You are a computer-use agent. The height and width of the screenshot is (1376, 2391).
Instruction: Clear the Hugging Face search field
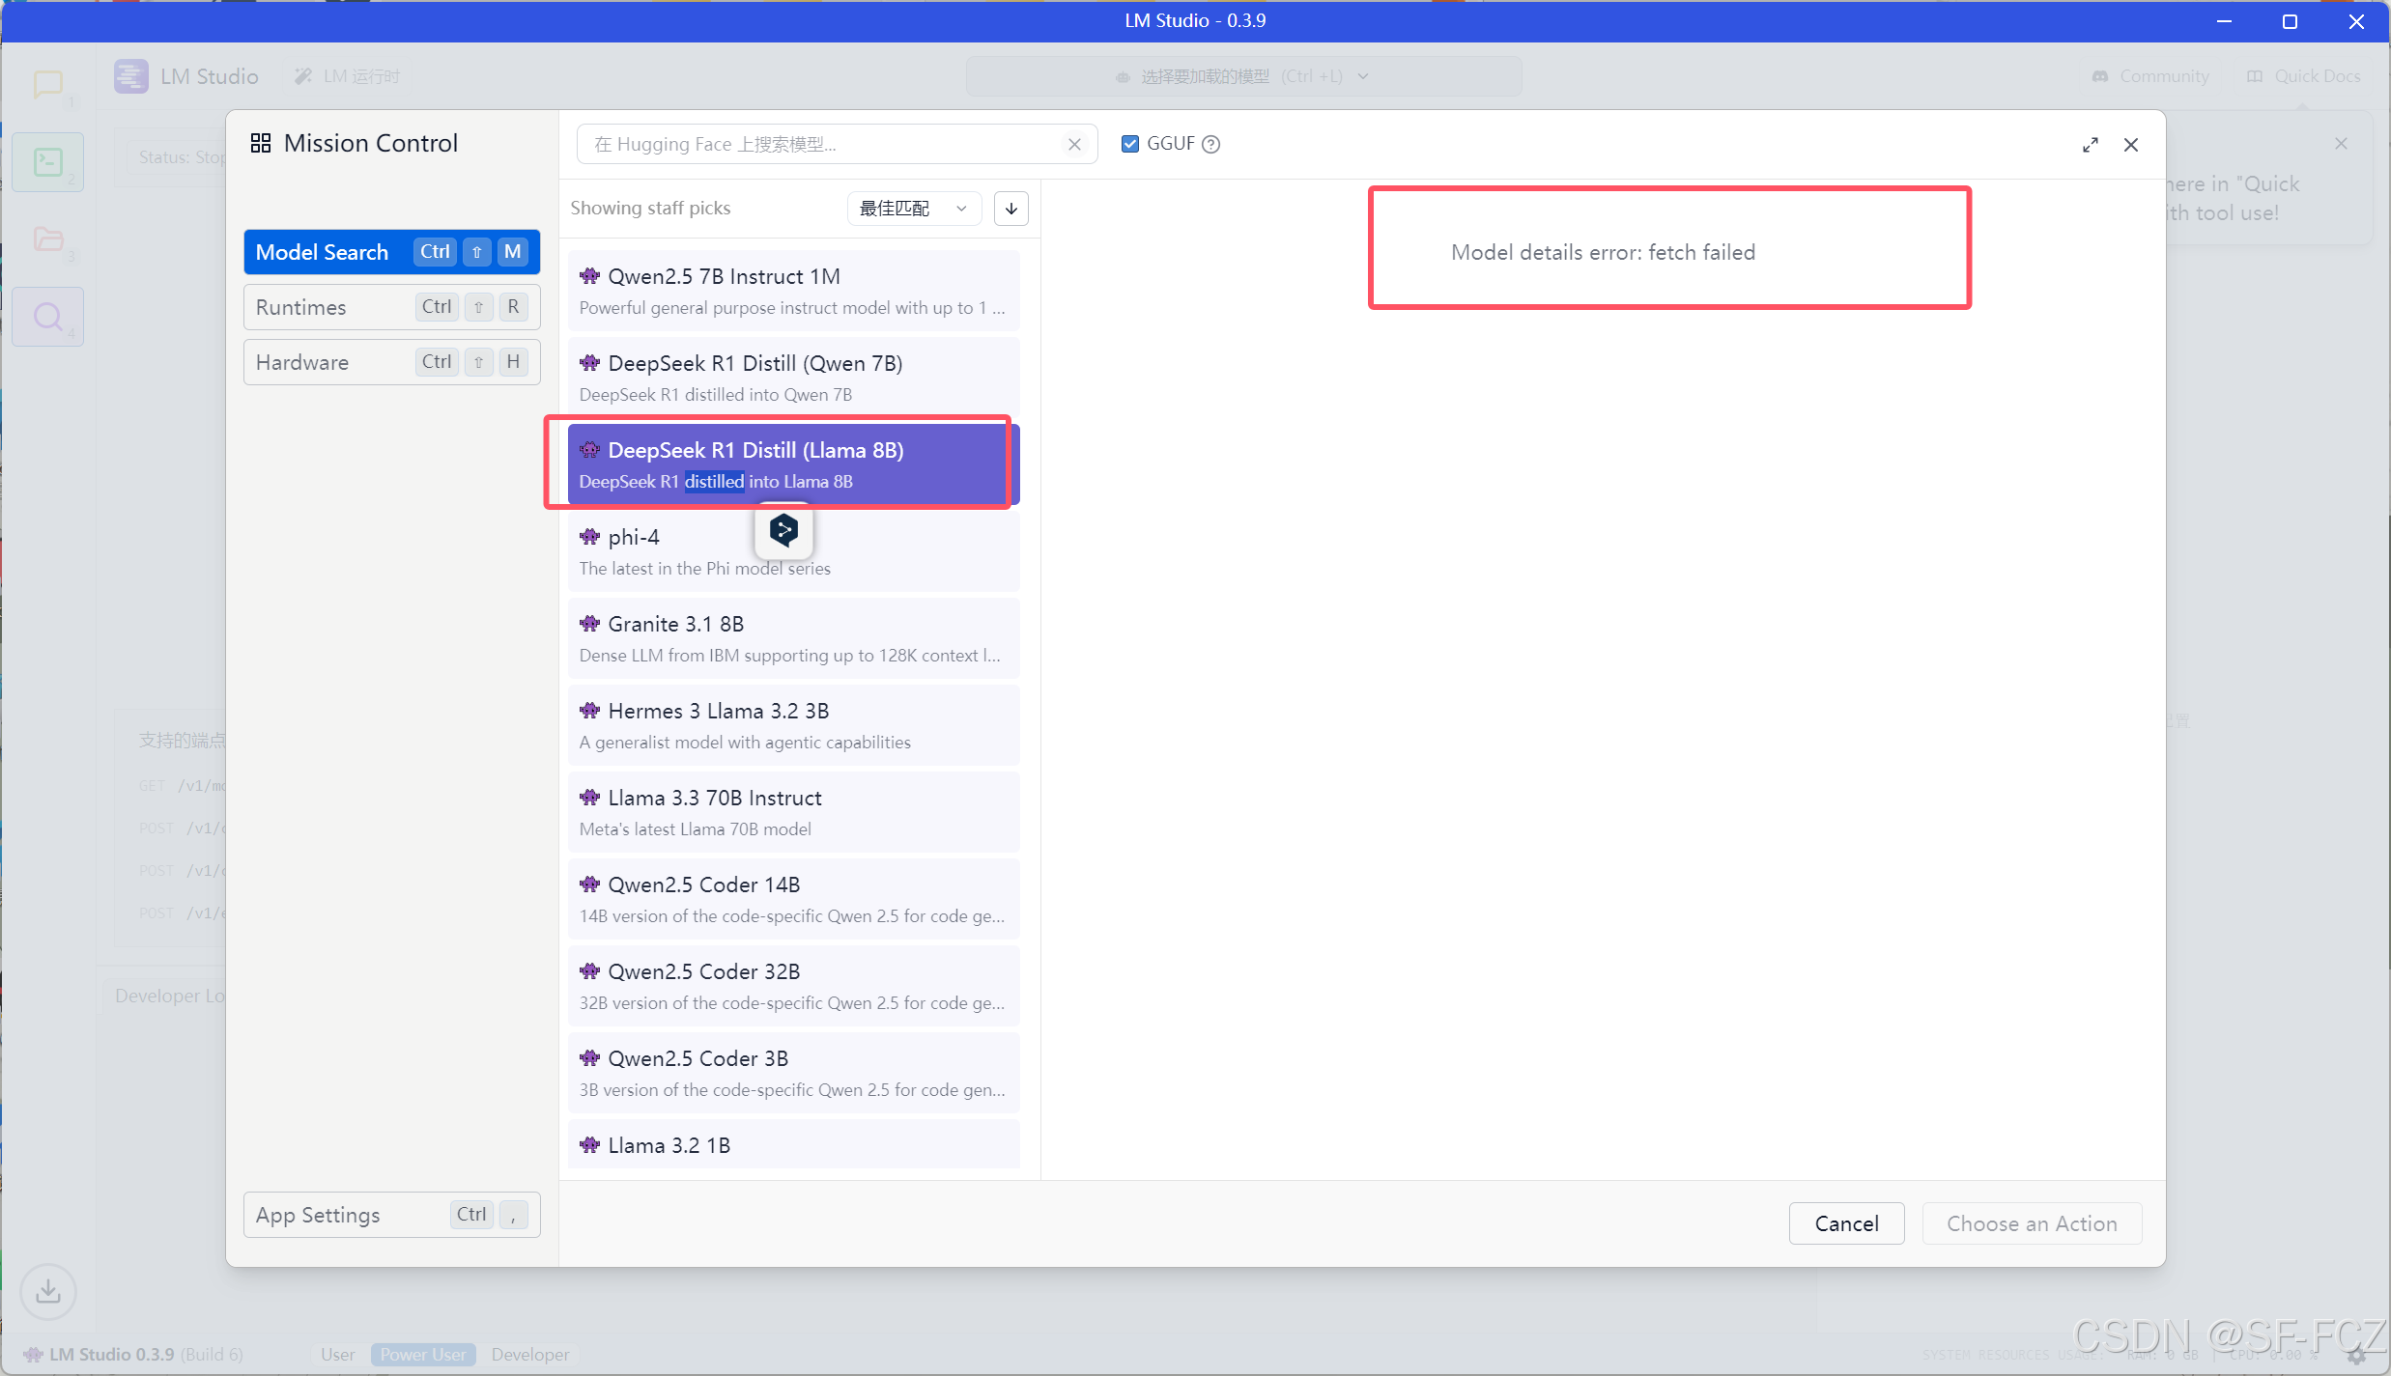(x=1074, y=145)
